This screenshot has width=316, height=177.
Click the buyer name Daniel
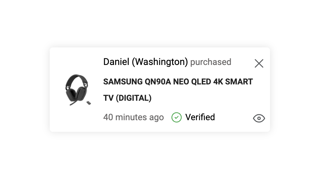click(116, 62)
